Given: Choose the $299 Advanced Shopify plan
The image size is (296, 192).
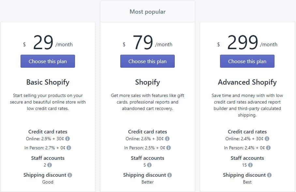Looking at the screenshot, I should tap(247, 61).
